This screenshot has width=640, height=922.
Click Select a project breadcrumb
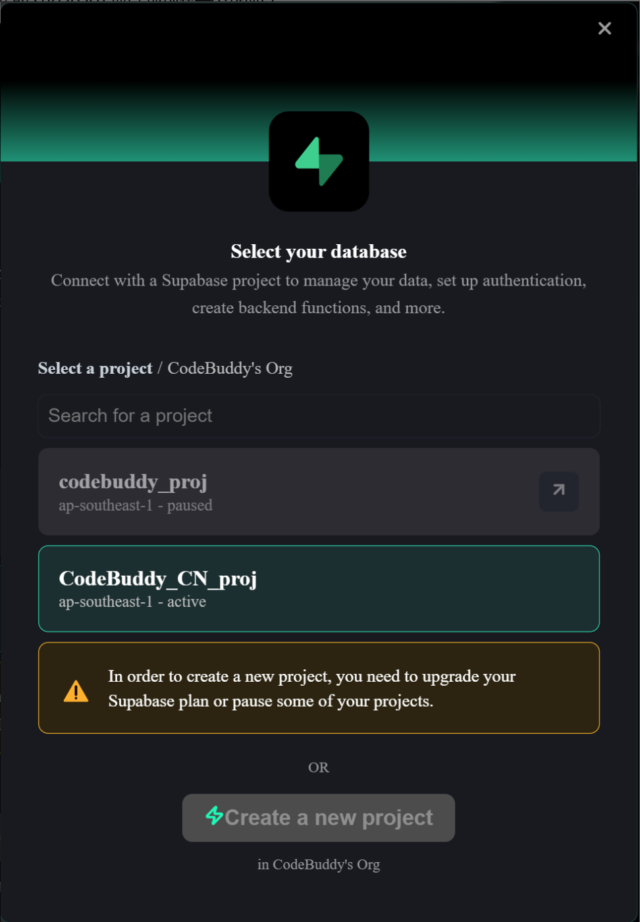[95, 368]
